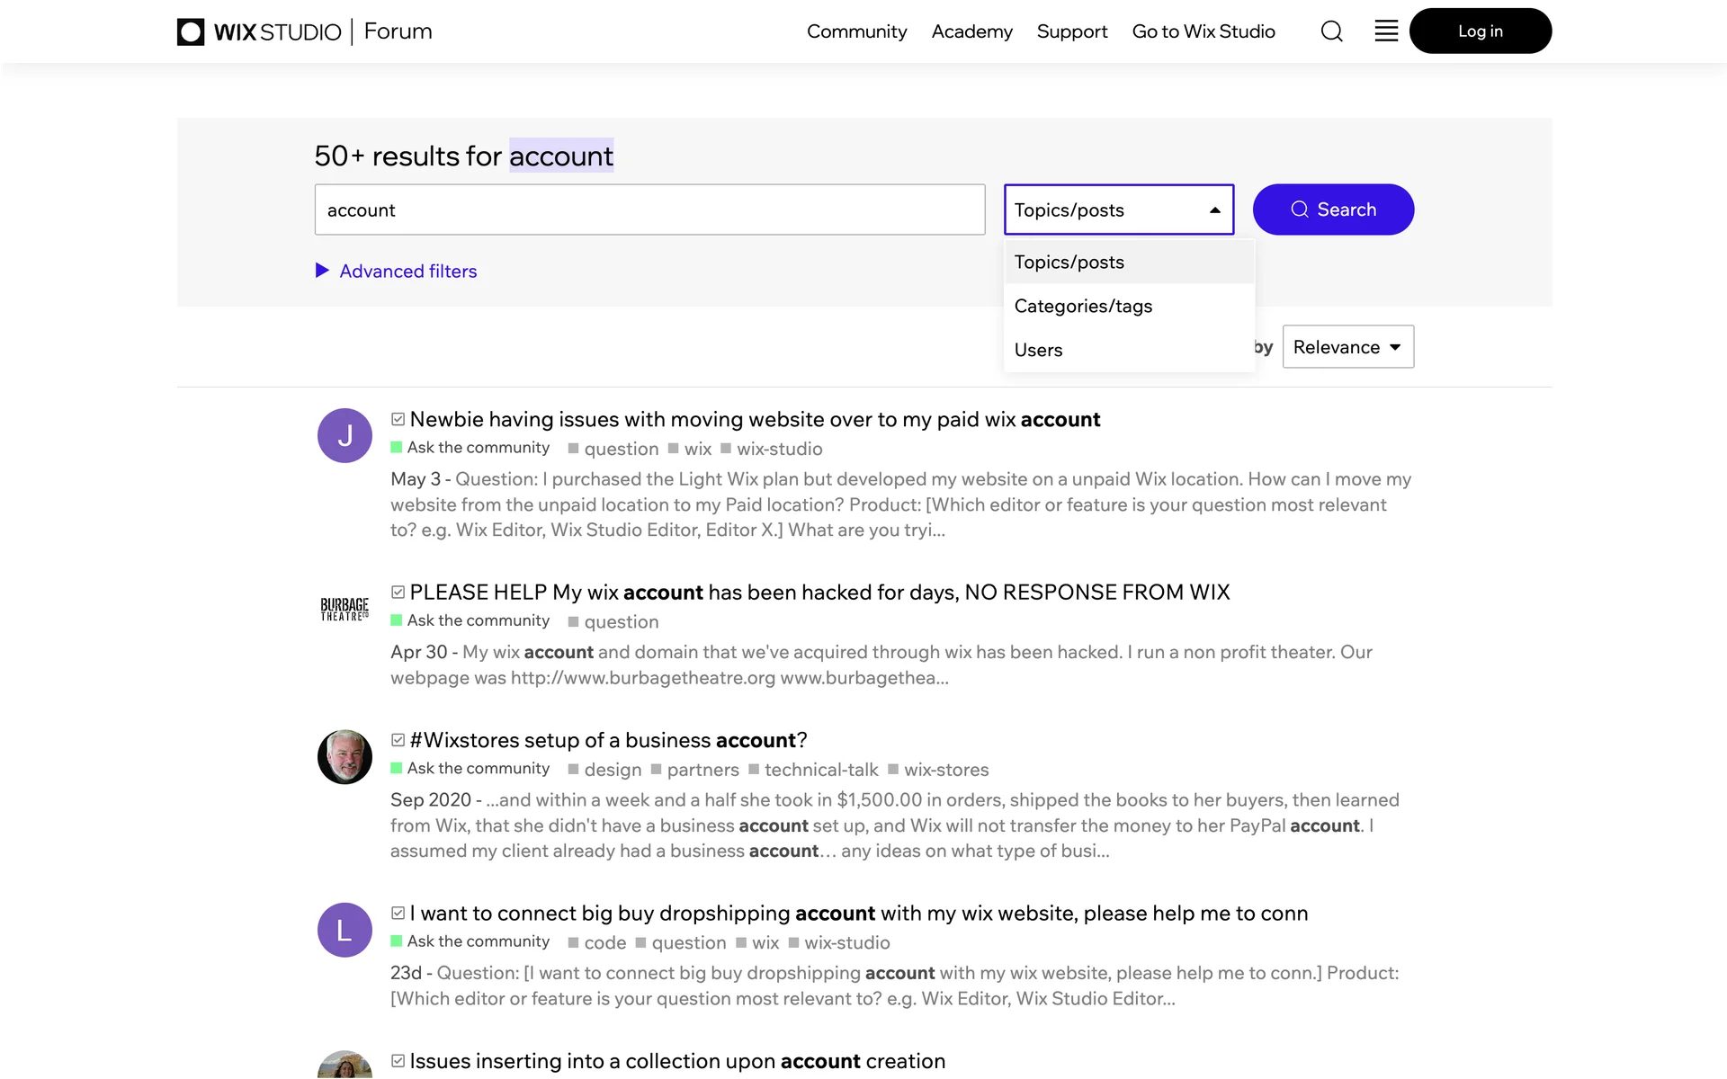Open the hamburger menu icon
1727x1079 pixels.
[1386, 31]
